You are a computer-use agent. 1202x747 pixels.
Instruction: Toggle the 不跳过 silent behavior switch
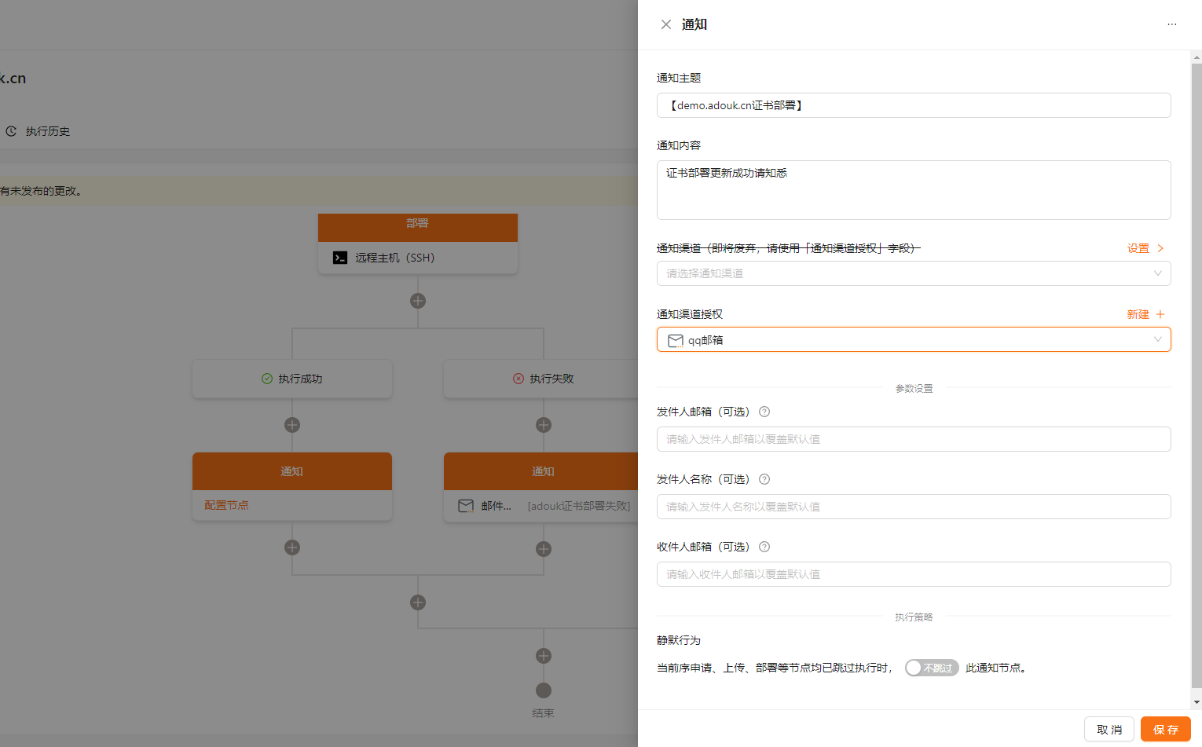(x=931, y=668)
